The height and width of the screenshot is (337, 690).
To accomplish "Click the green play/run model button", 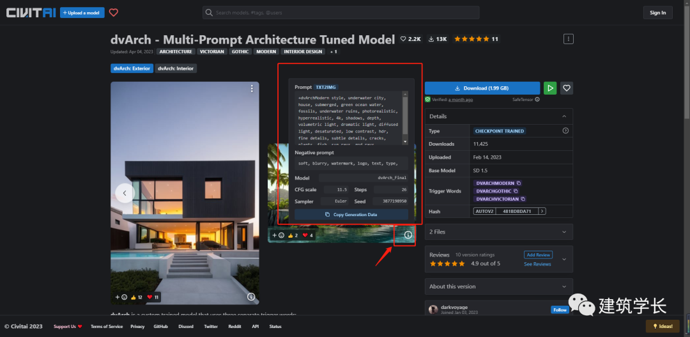I will (549, 88).
